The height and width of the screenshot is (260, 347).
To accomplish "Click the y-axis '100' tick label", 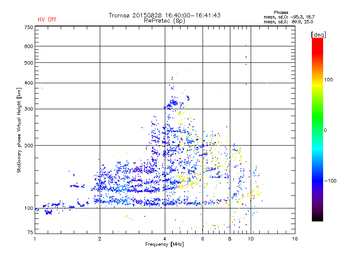I will click(29, 208).
